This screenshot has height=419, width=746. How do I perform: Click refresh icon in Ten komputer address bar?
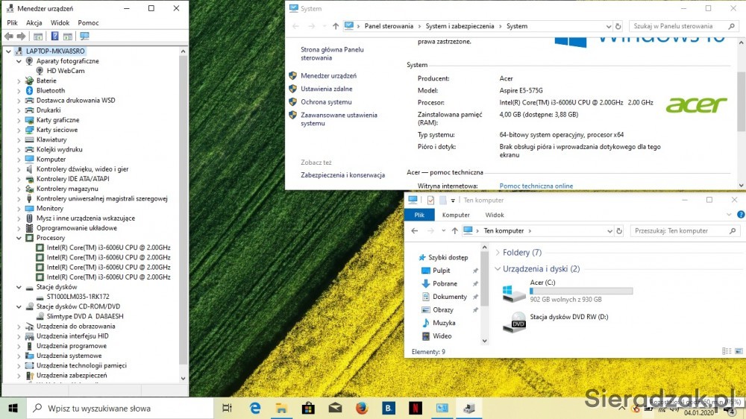coord(619,230)
